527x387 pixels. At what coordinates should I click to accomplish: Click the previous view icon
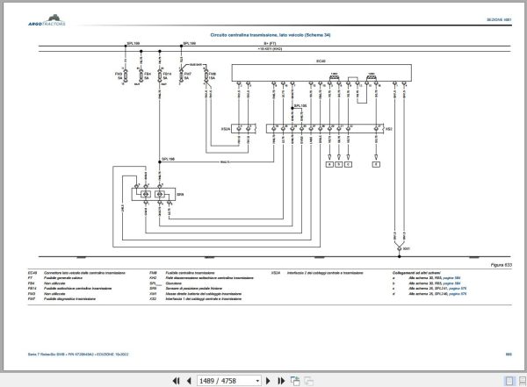(x=295, y=381)
